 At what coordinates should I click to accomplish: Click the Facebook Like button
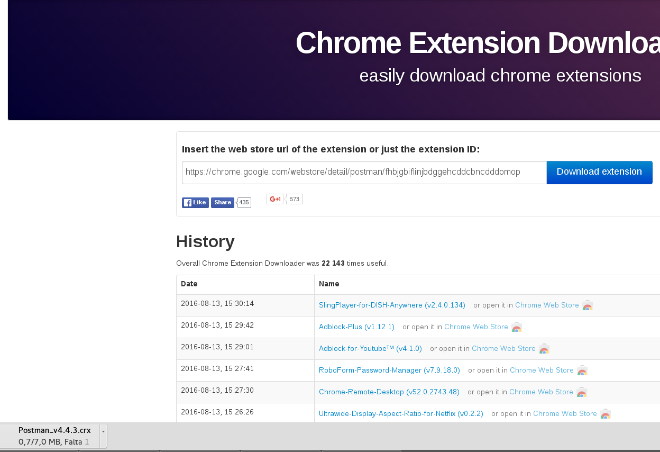(x=195, y=203)
